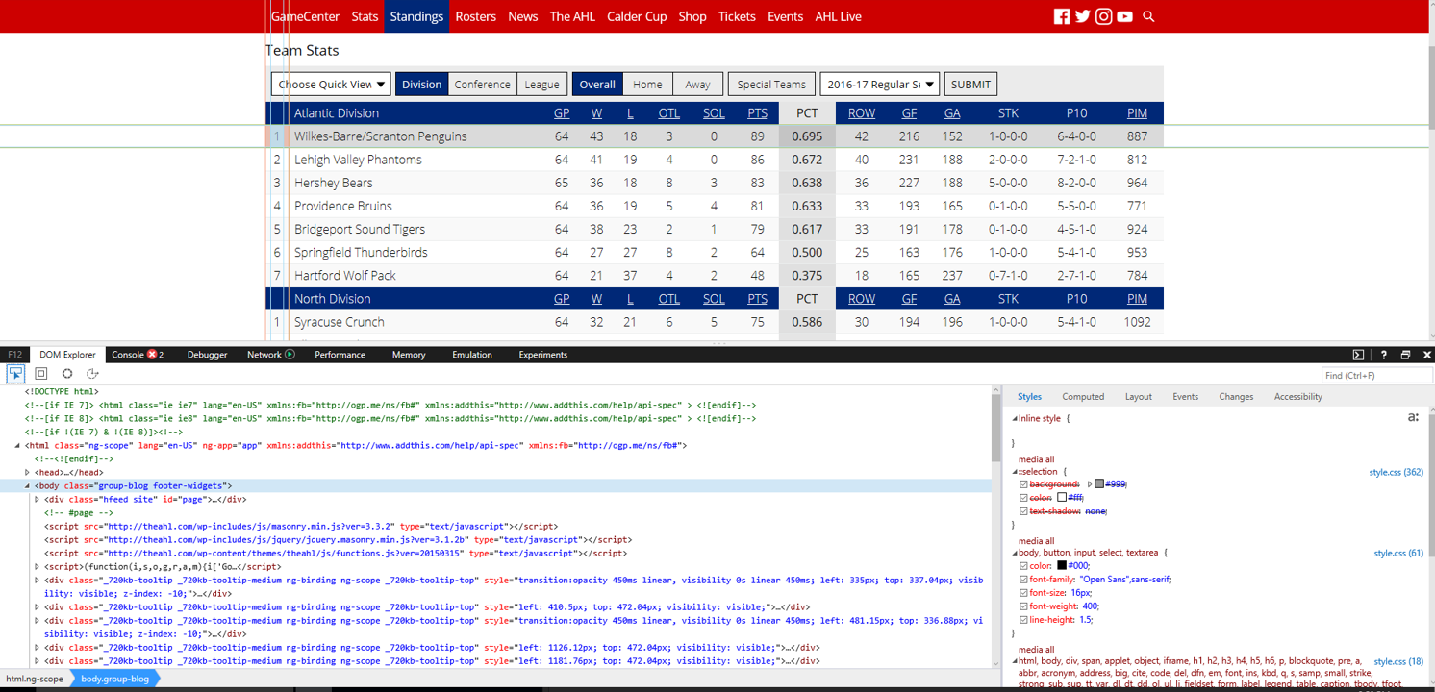Activate the Select element tool in DOM Explorer
The height and width of the screenshot is (692, 1435).
(x=16, y=374)
